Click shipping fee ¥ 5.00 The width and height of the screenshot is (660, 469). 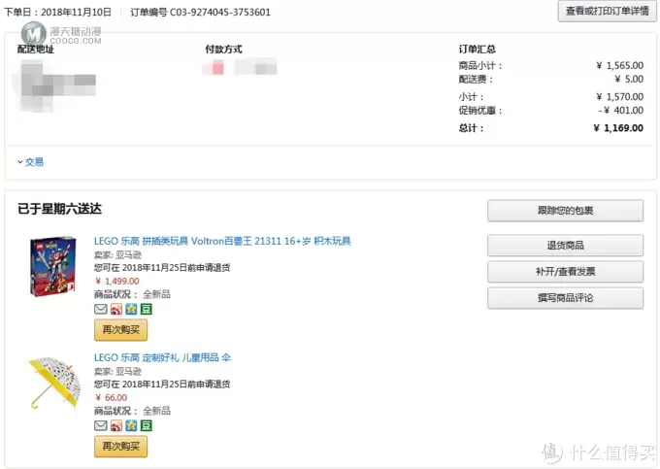point(629,80)
